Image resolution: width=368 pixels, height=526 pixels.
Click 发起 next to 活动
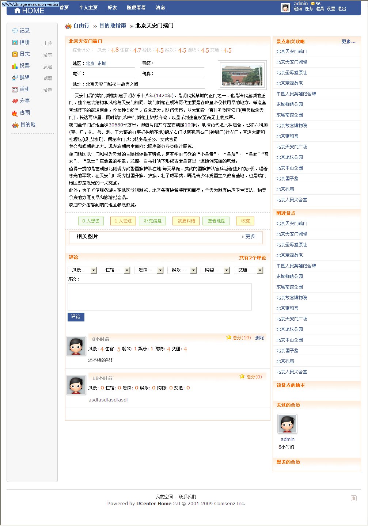[48, 90]
